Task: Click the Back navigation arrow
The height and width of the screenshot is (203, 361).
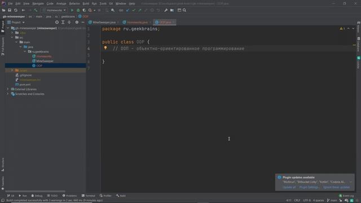Action: (23, 10)
